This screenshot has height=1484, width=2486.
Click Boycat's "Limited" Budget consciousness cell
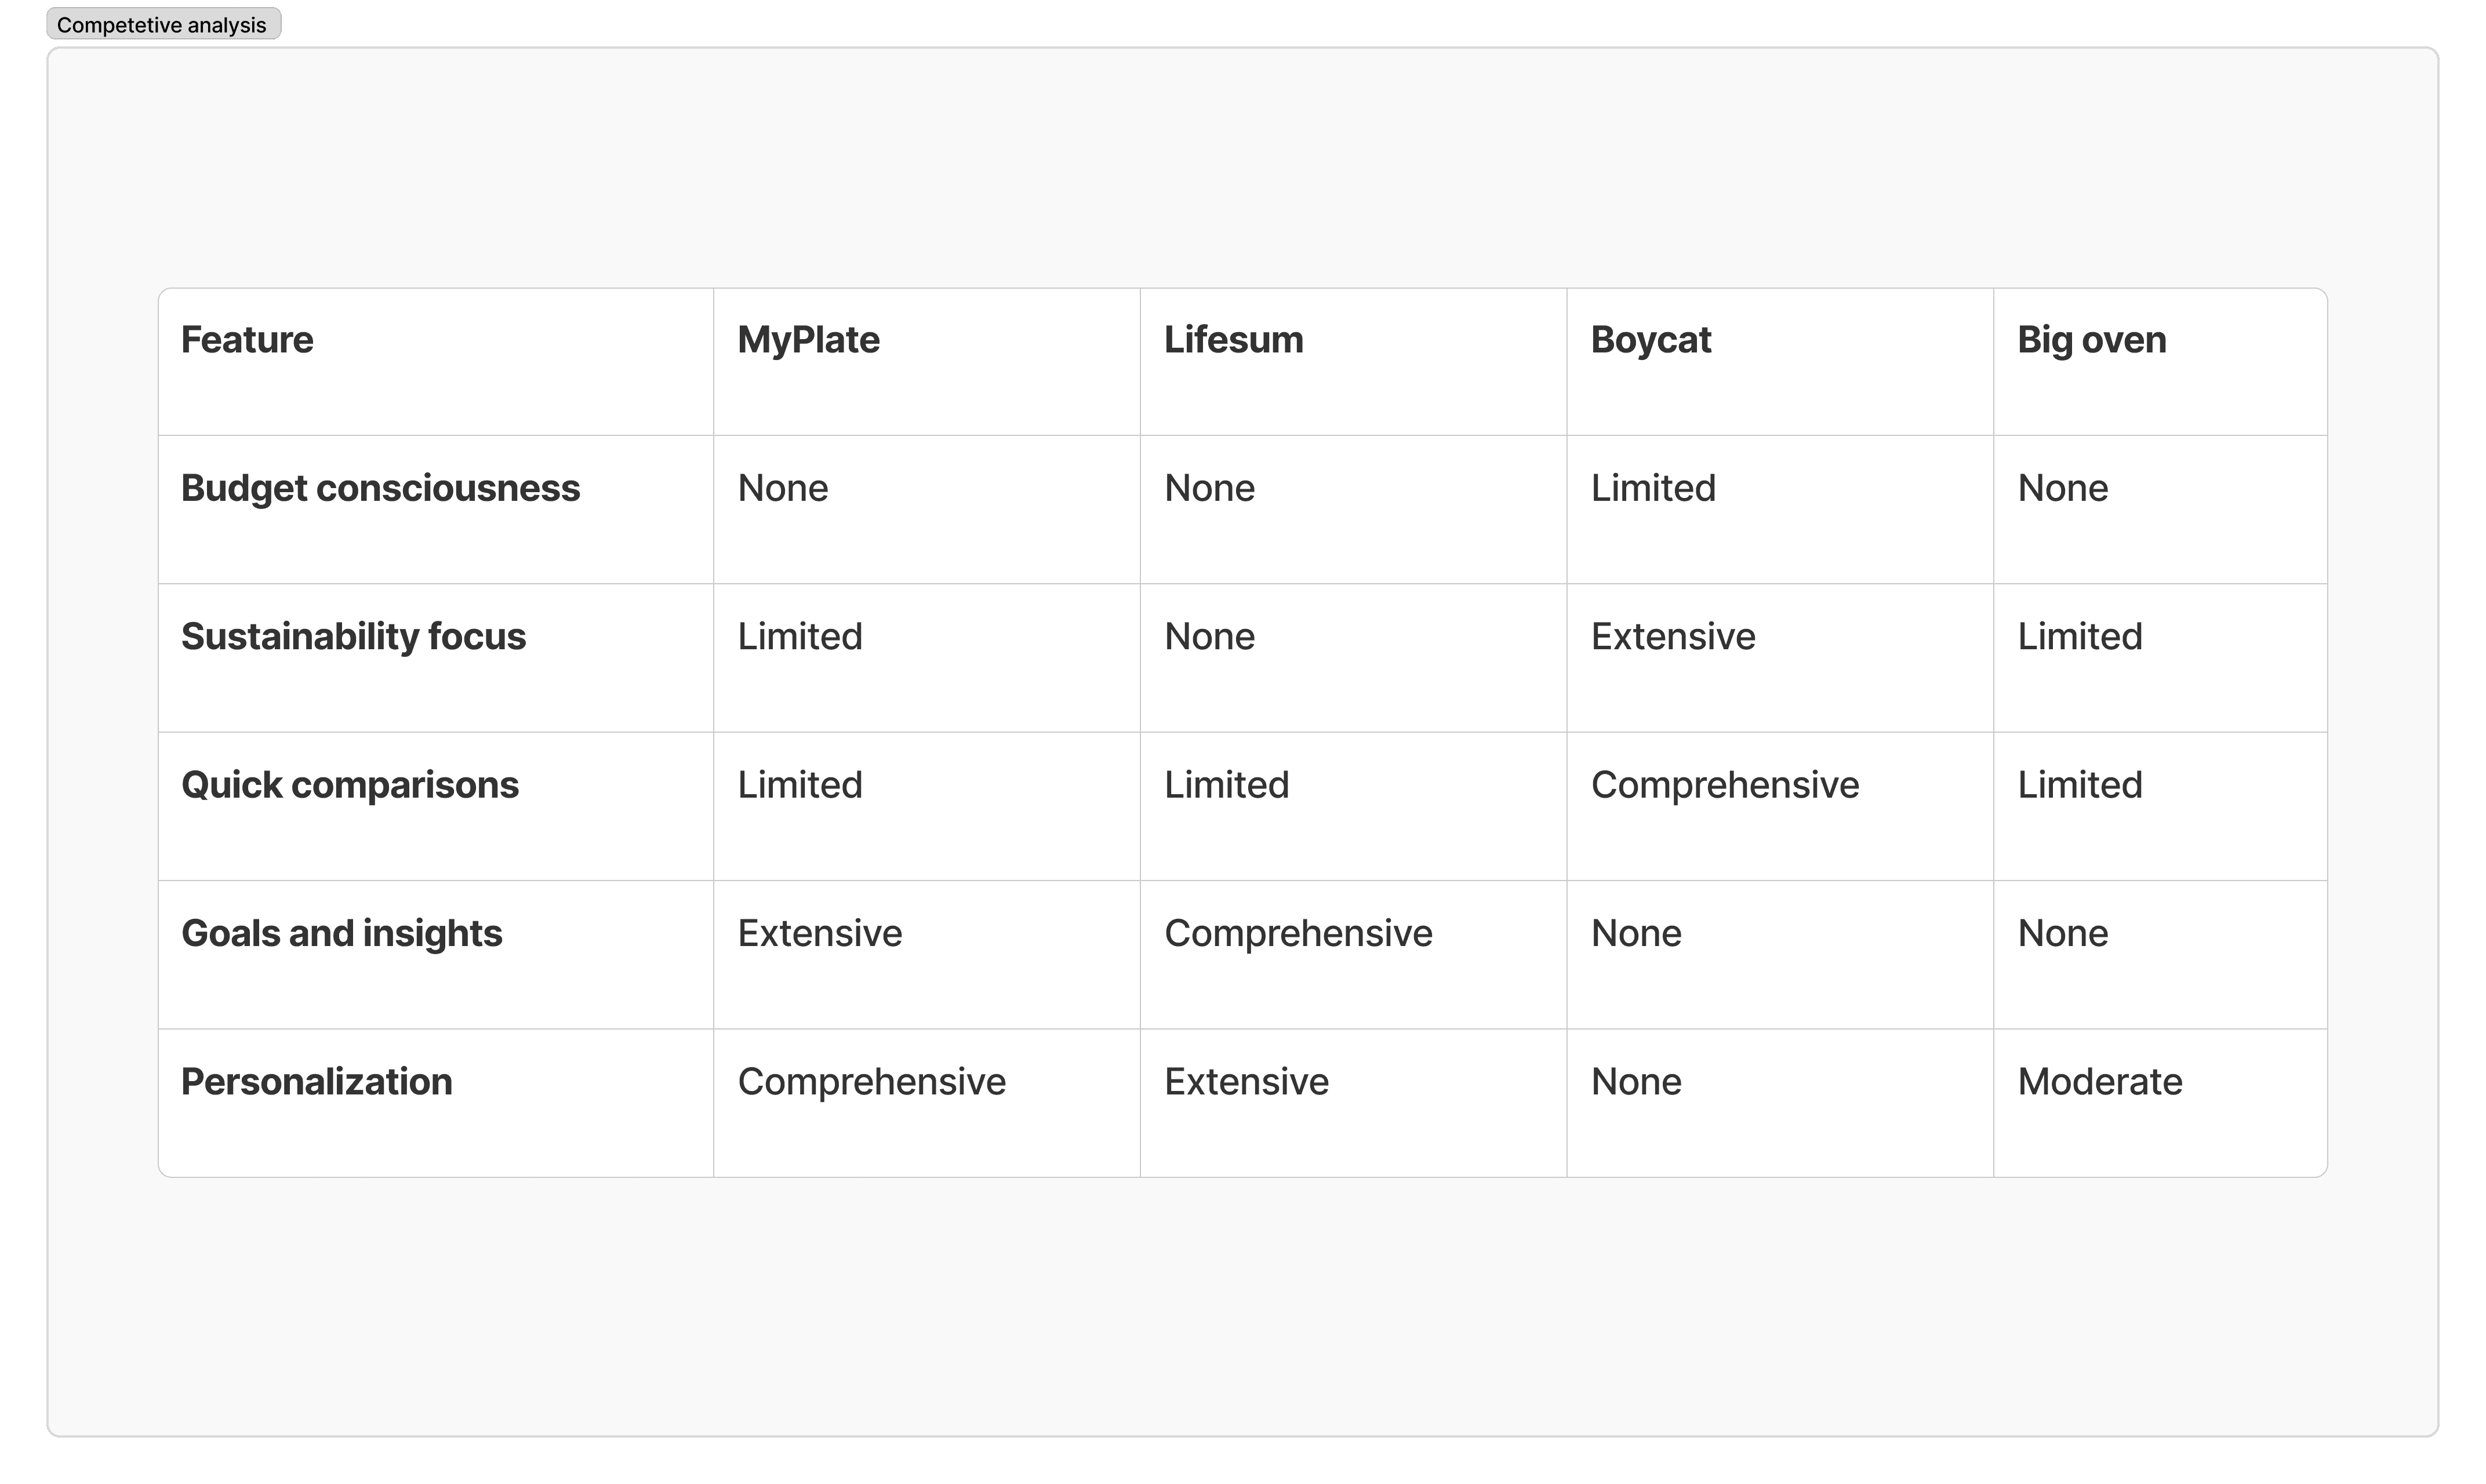tap(1653, 488)
